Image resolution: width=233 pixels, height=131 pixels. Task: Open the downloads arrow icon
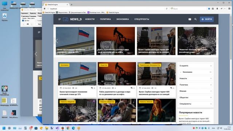click(x=217, y=9)
